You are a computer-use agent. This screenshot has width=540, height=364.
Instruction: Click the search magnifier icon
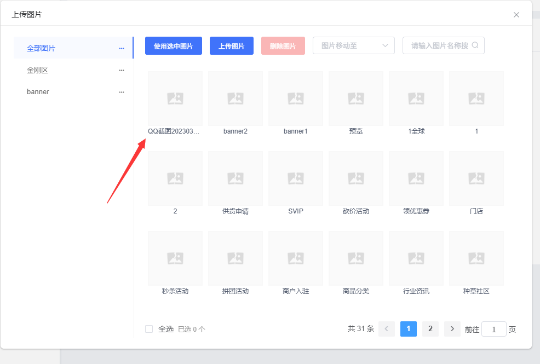coord(475,45)
